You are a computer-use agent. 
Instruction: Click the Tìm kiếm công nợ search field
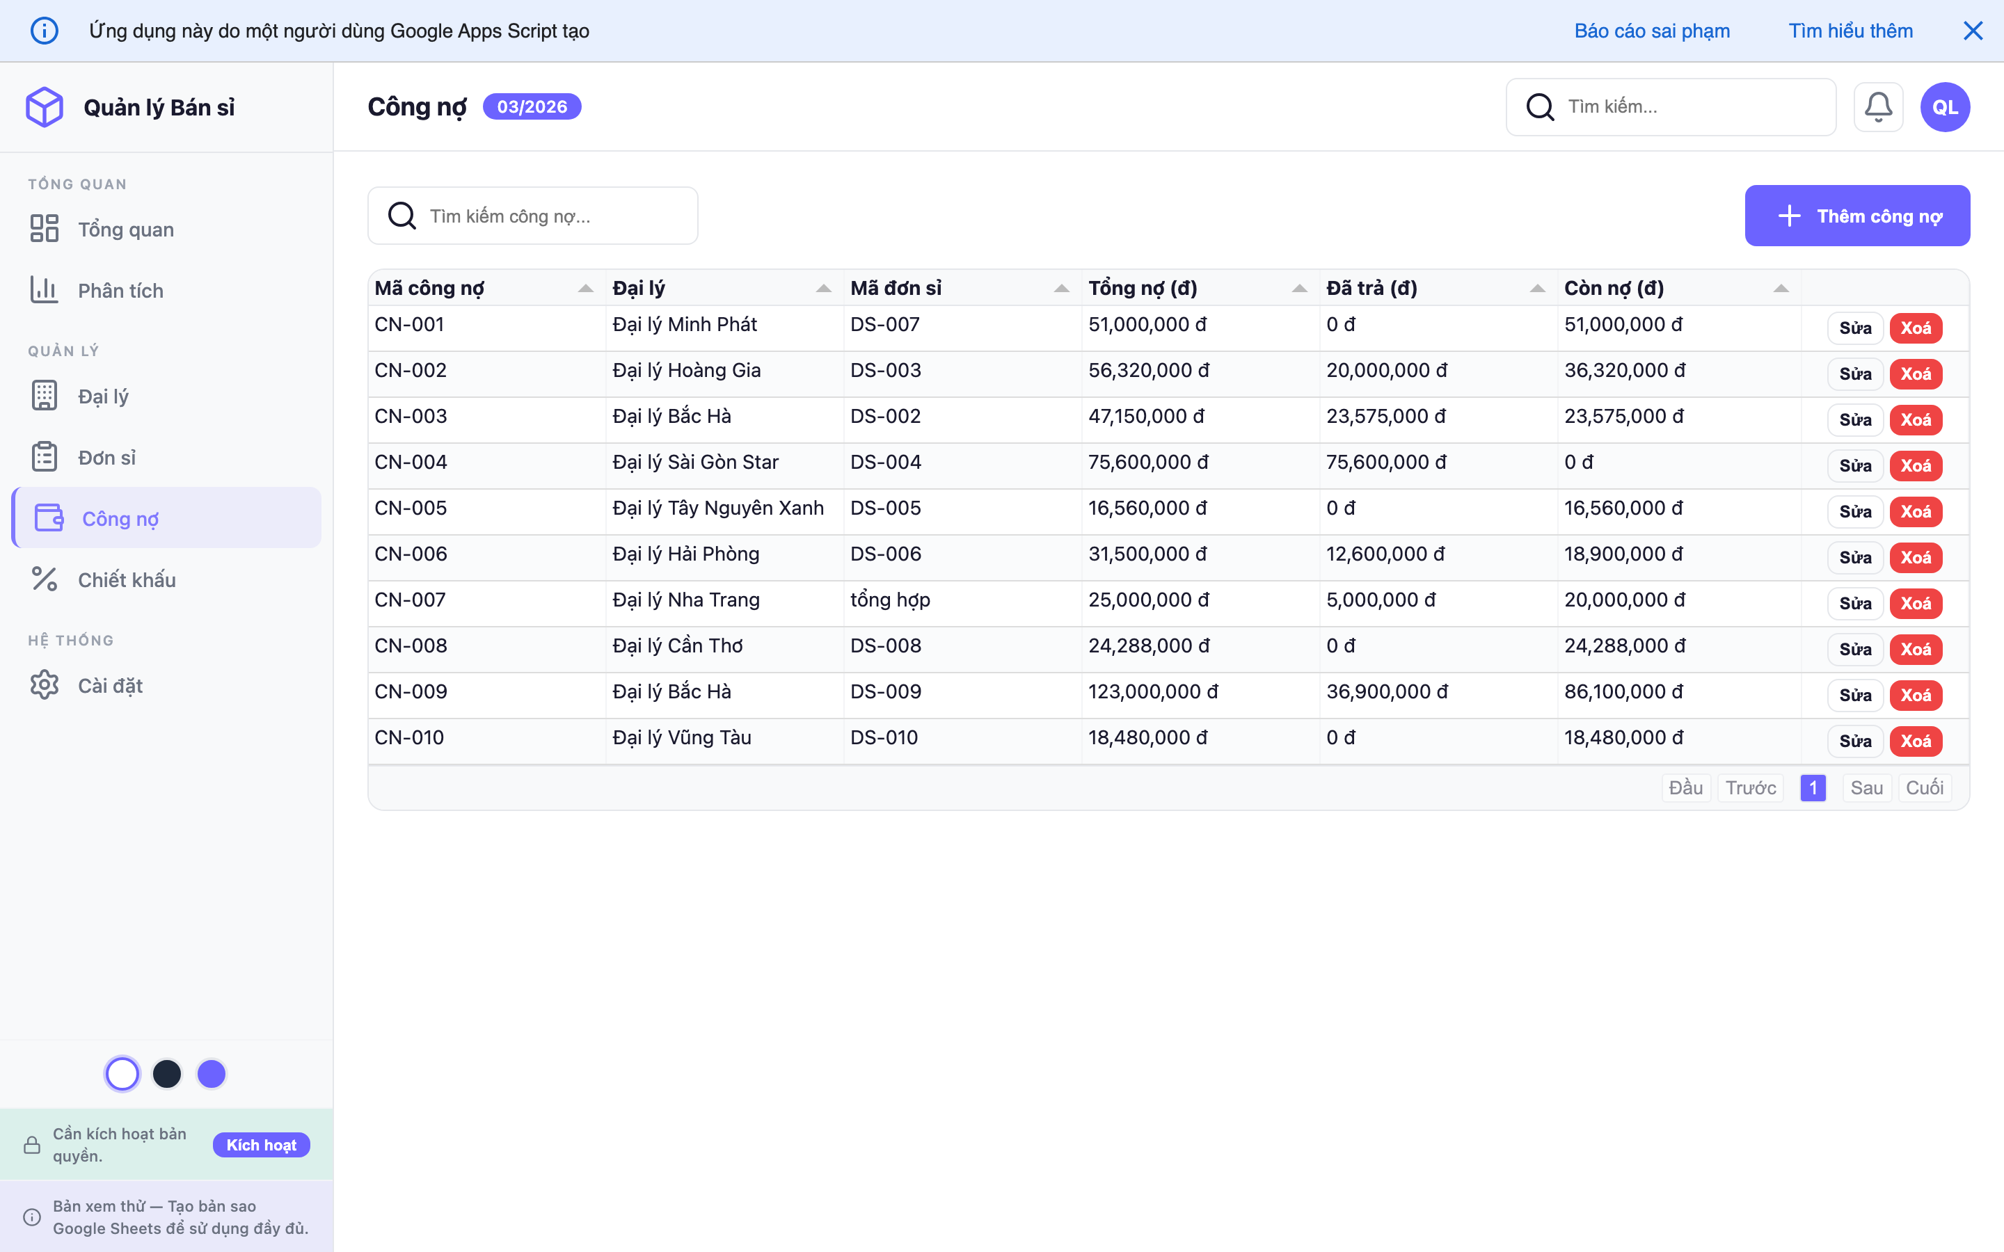click(532, 216)
